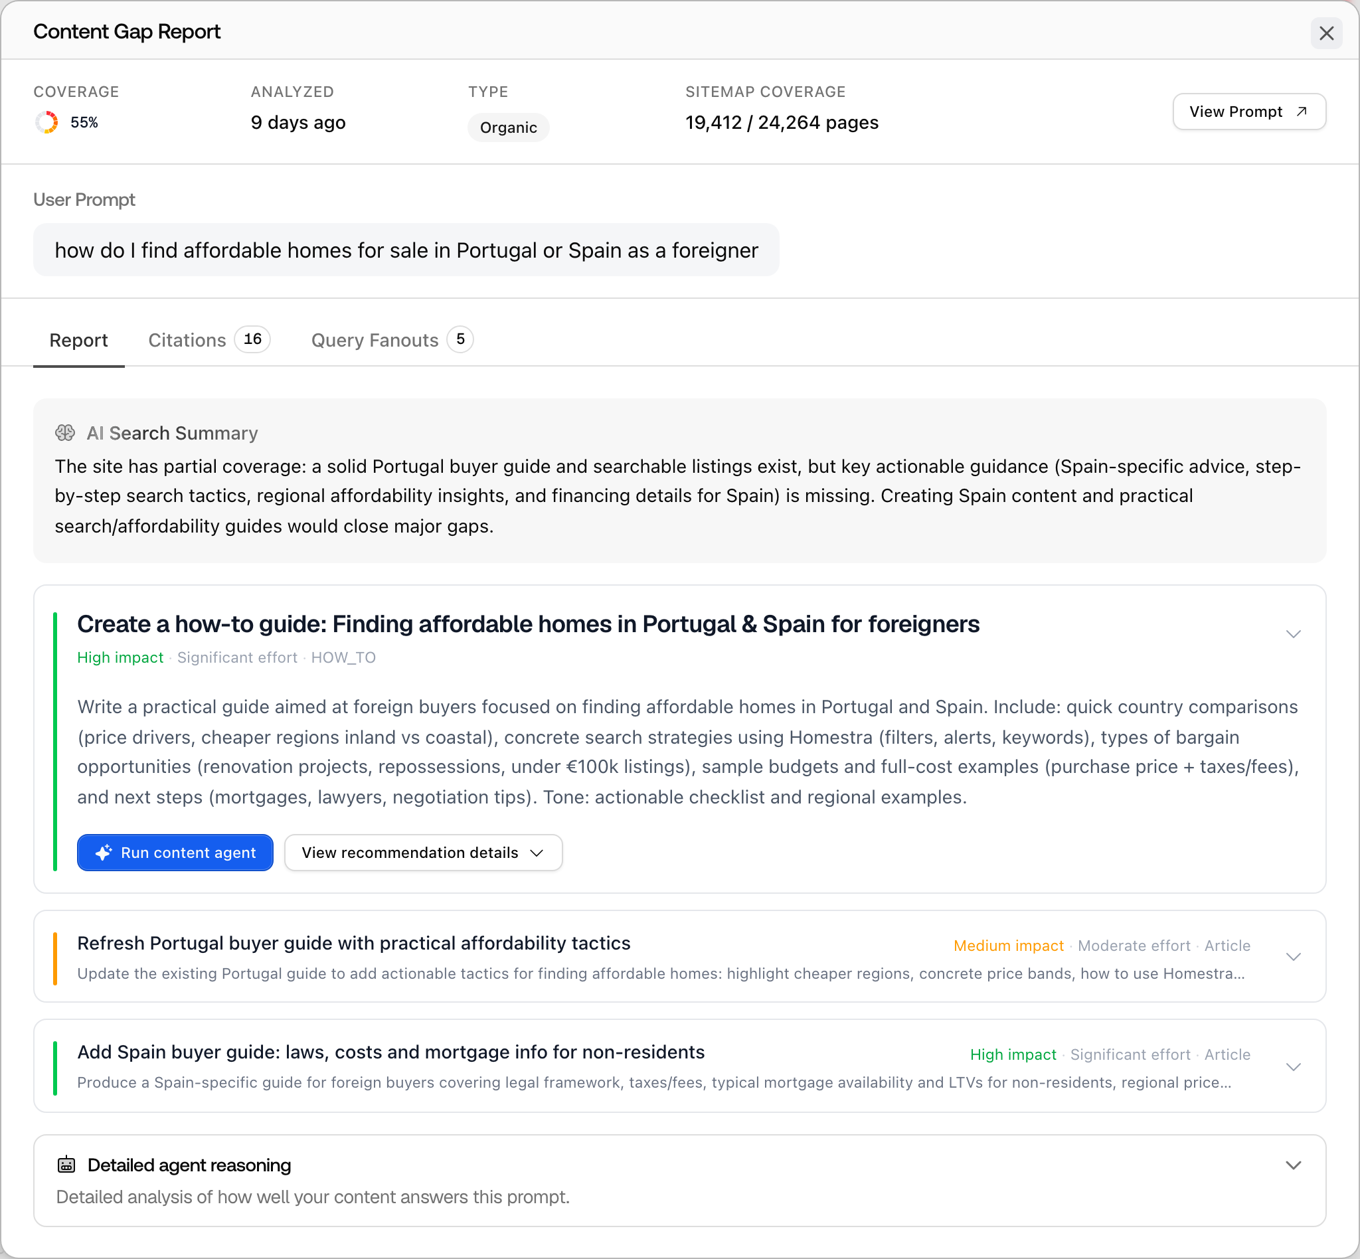This screenshot has height=1259, width=1360.
Task: Run content agent for the how-to guide
Action: click(175, 852)
